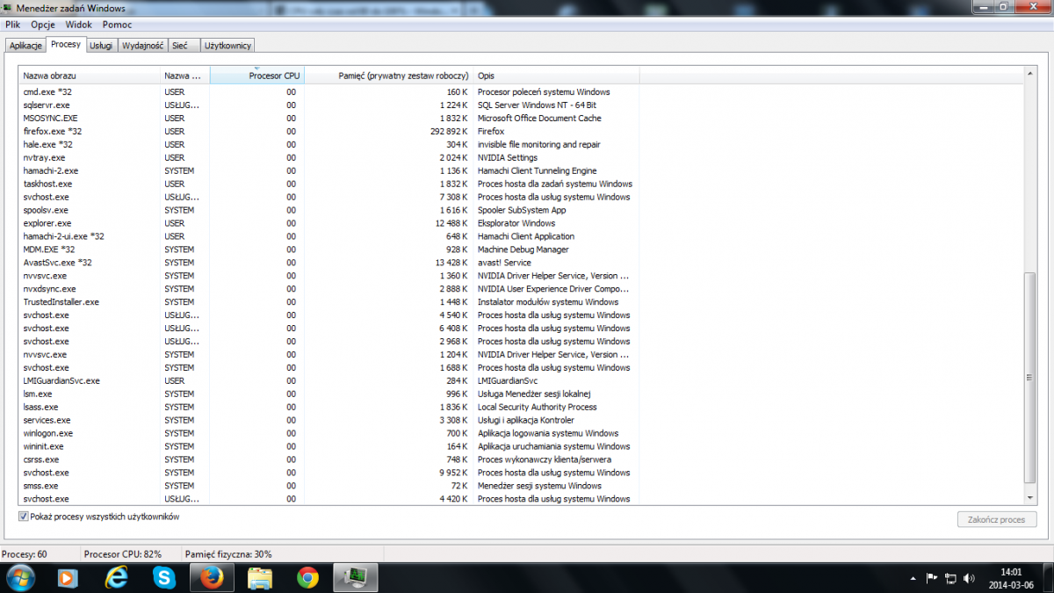This screenshot has height=593, width=1054.
Task: Select the 'firefox.exe *32' process row
Action: [x=329, y=131]
